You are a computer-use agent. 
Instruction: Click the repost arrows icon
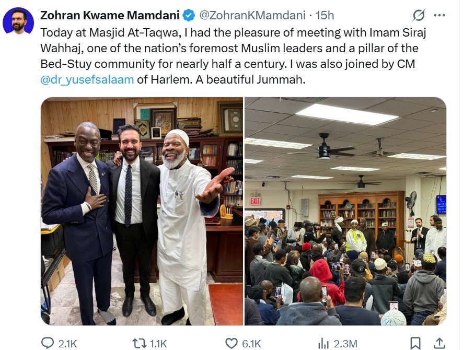pyautogui.click(x=139, y=343)
